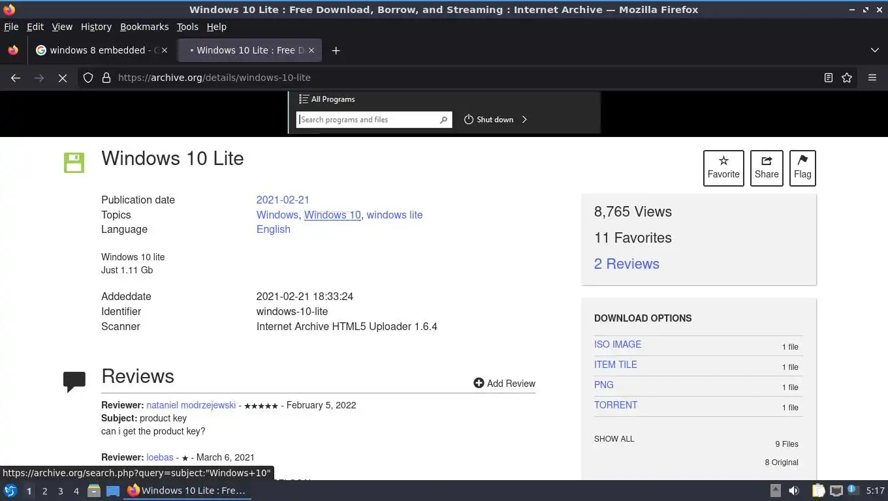Open publication date 2021-02-21 link
This screenshot has width=888, height=501.
point(283,200)
